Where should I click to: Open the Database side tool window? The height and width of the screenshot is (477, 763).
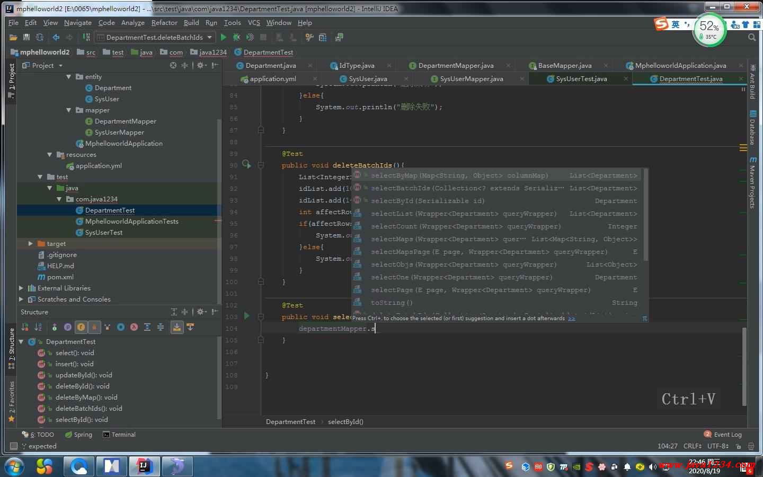tap(752, 127)
